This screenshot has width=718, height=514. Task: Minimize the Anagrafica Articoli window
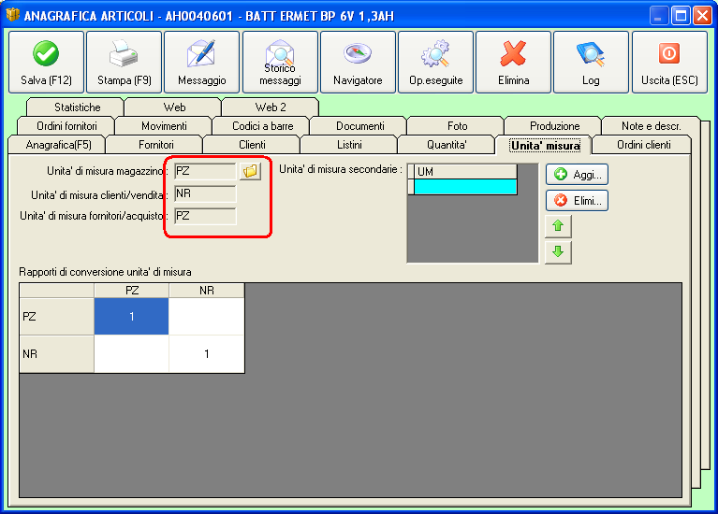658,16
